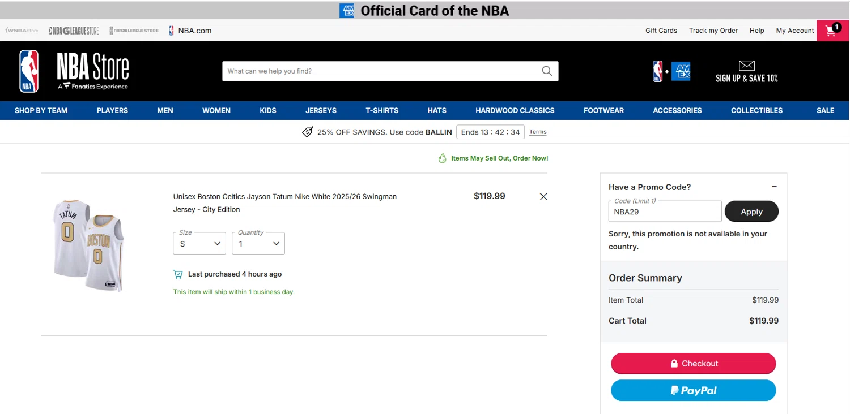
Task: Collapse the promo code section
Action: coord(774,187)
